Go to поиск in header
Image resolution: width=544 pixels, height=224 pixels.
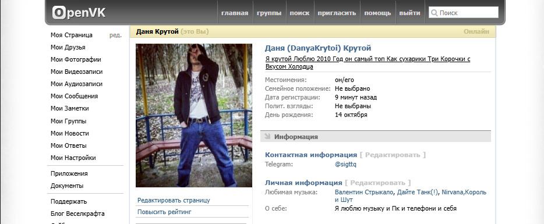[300, 13]
